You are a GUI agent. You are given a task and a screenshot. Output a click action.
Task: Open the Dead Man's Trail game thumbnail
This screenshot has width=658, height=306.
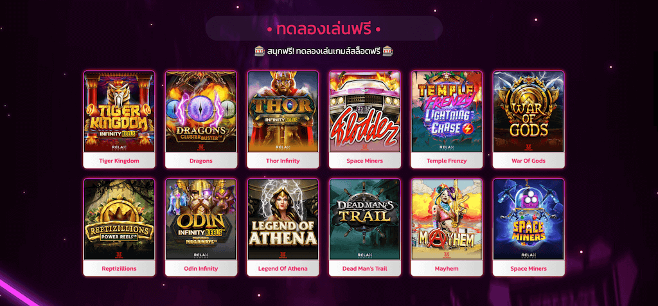point(365,219)
